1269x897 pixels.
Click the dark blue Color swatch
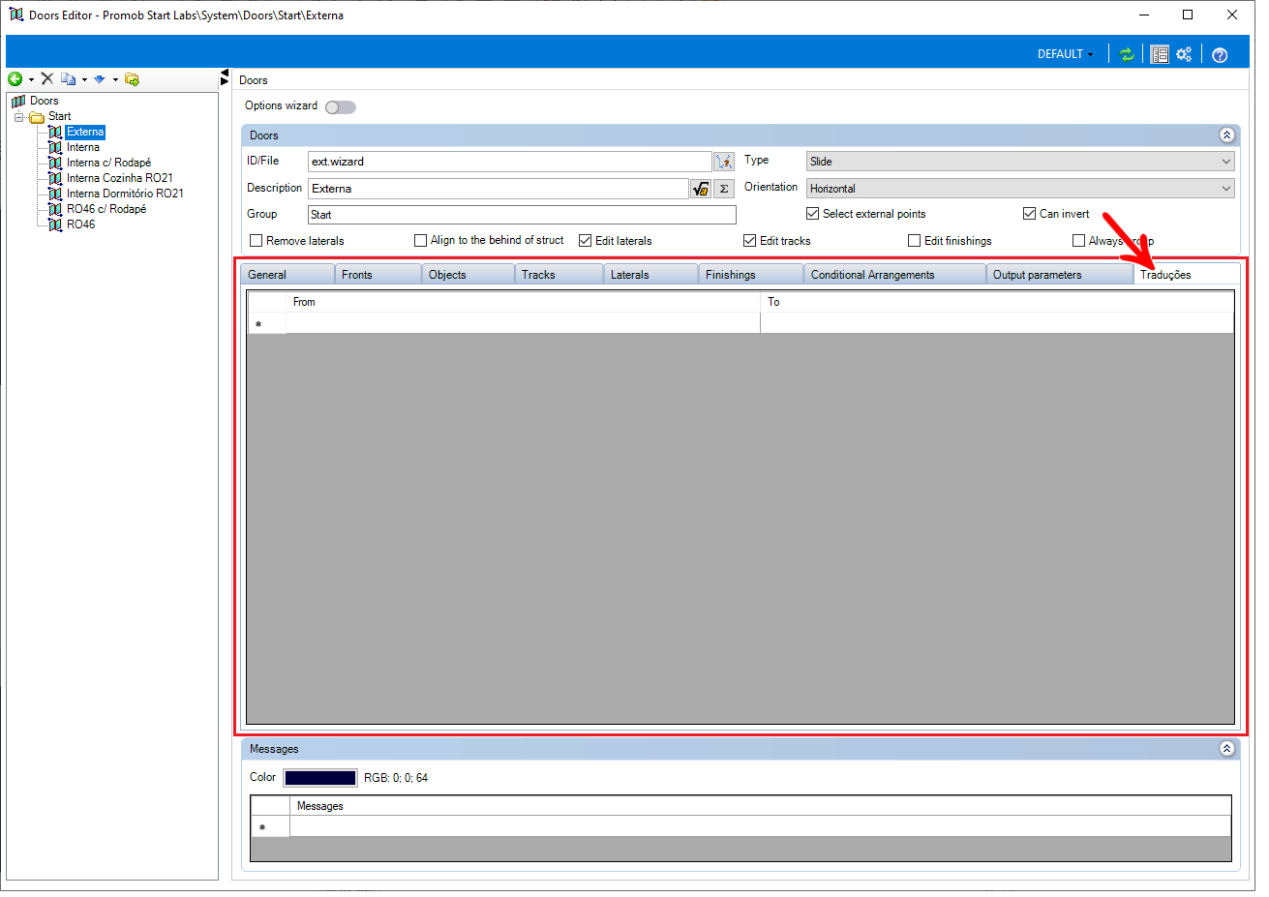click(319, 778)
